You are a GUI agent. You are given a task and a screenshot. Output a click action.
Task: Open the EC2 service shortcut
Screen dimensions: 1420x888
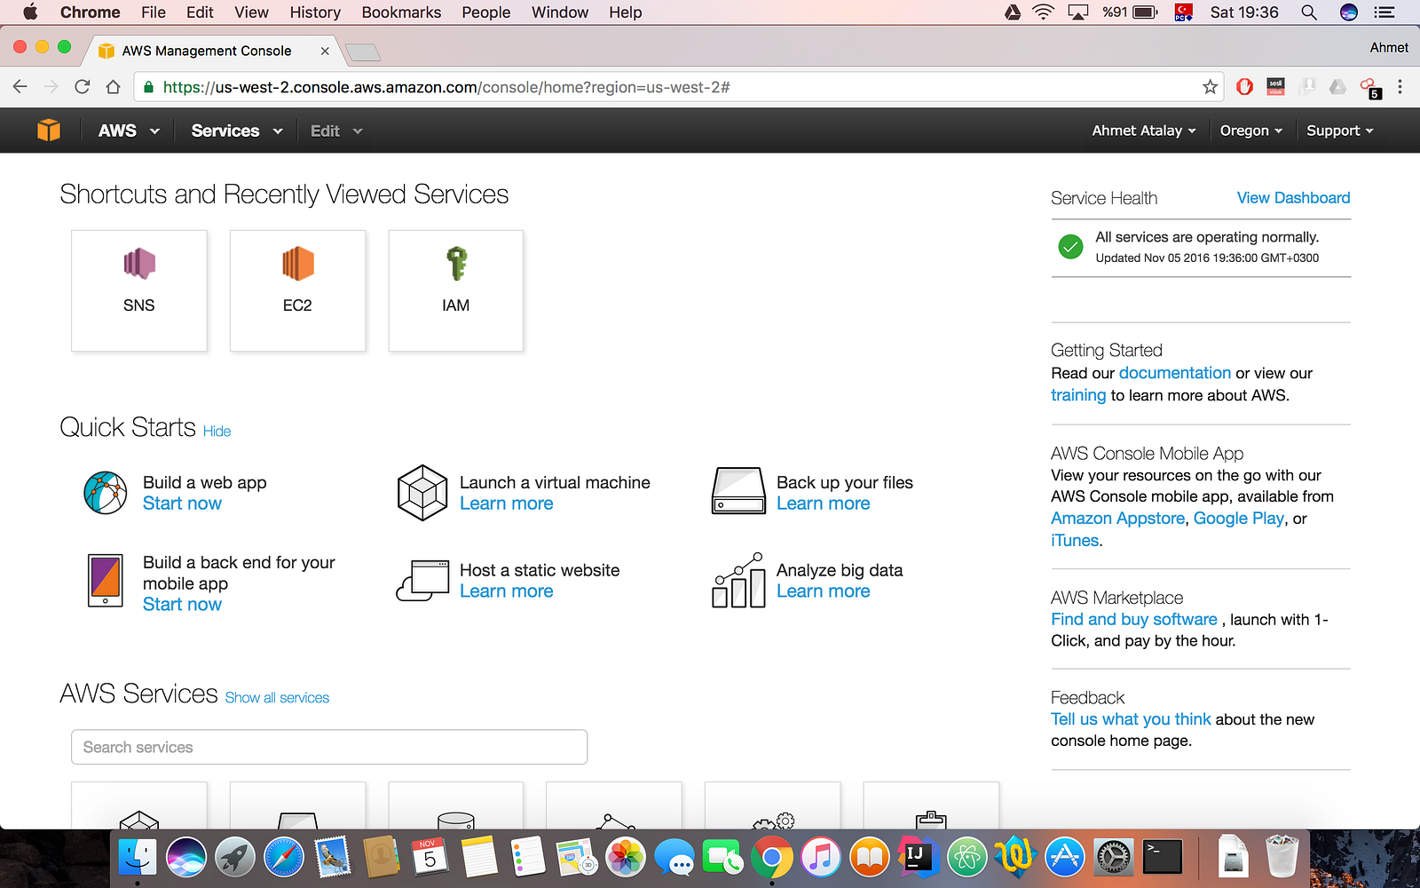pyautogui.click(x=297, y=290)
